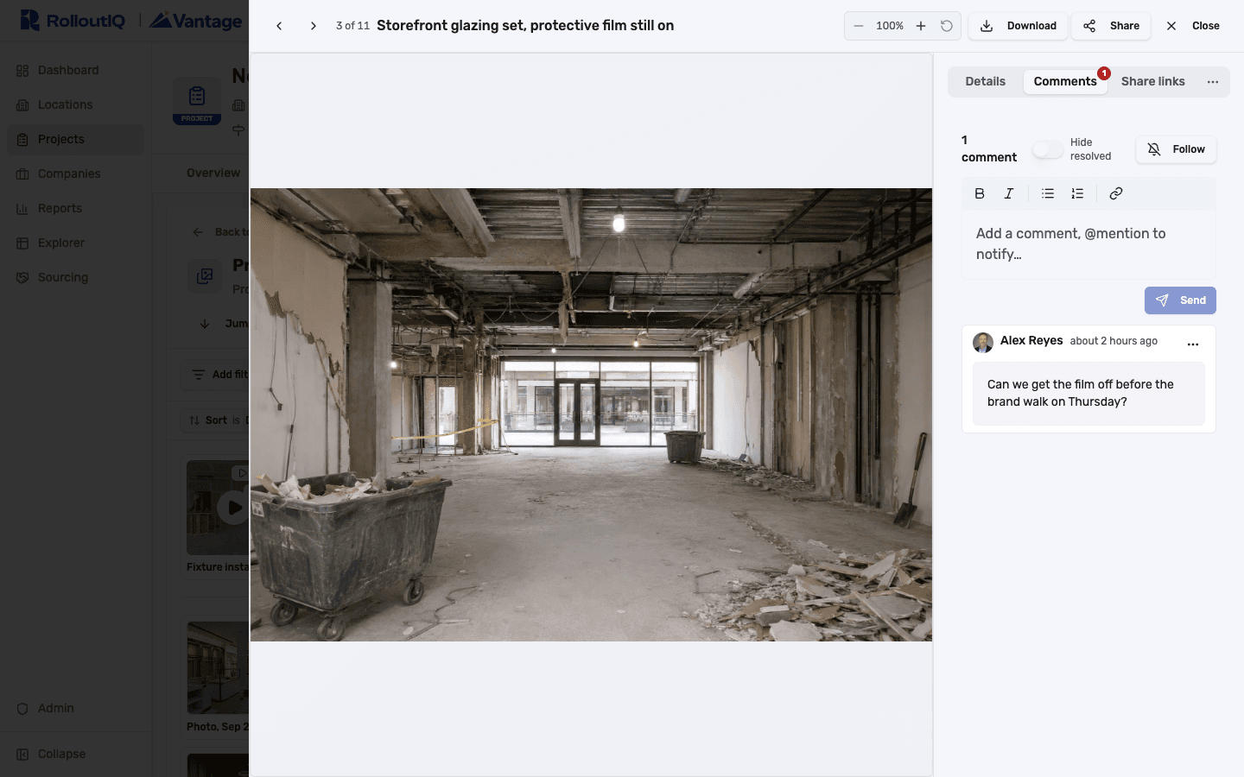Viewport: 1244px width, 777px height.
Task: Click the storefront photo preview
Action: coord(591,414)
